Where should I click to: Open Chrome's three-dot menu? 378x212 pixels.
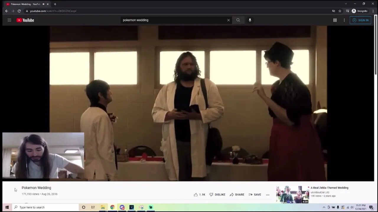(x=373, y=11)
